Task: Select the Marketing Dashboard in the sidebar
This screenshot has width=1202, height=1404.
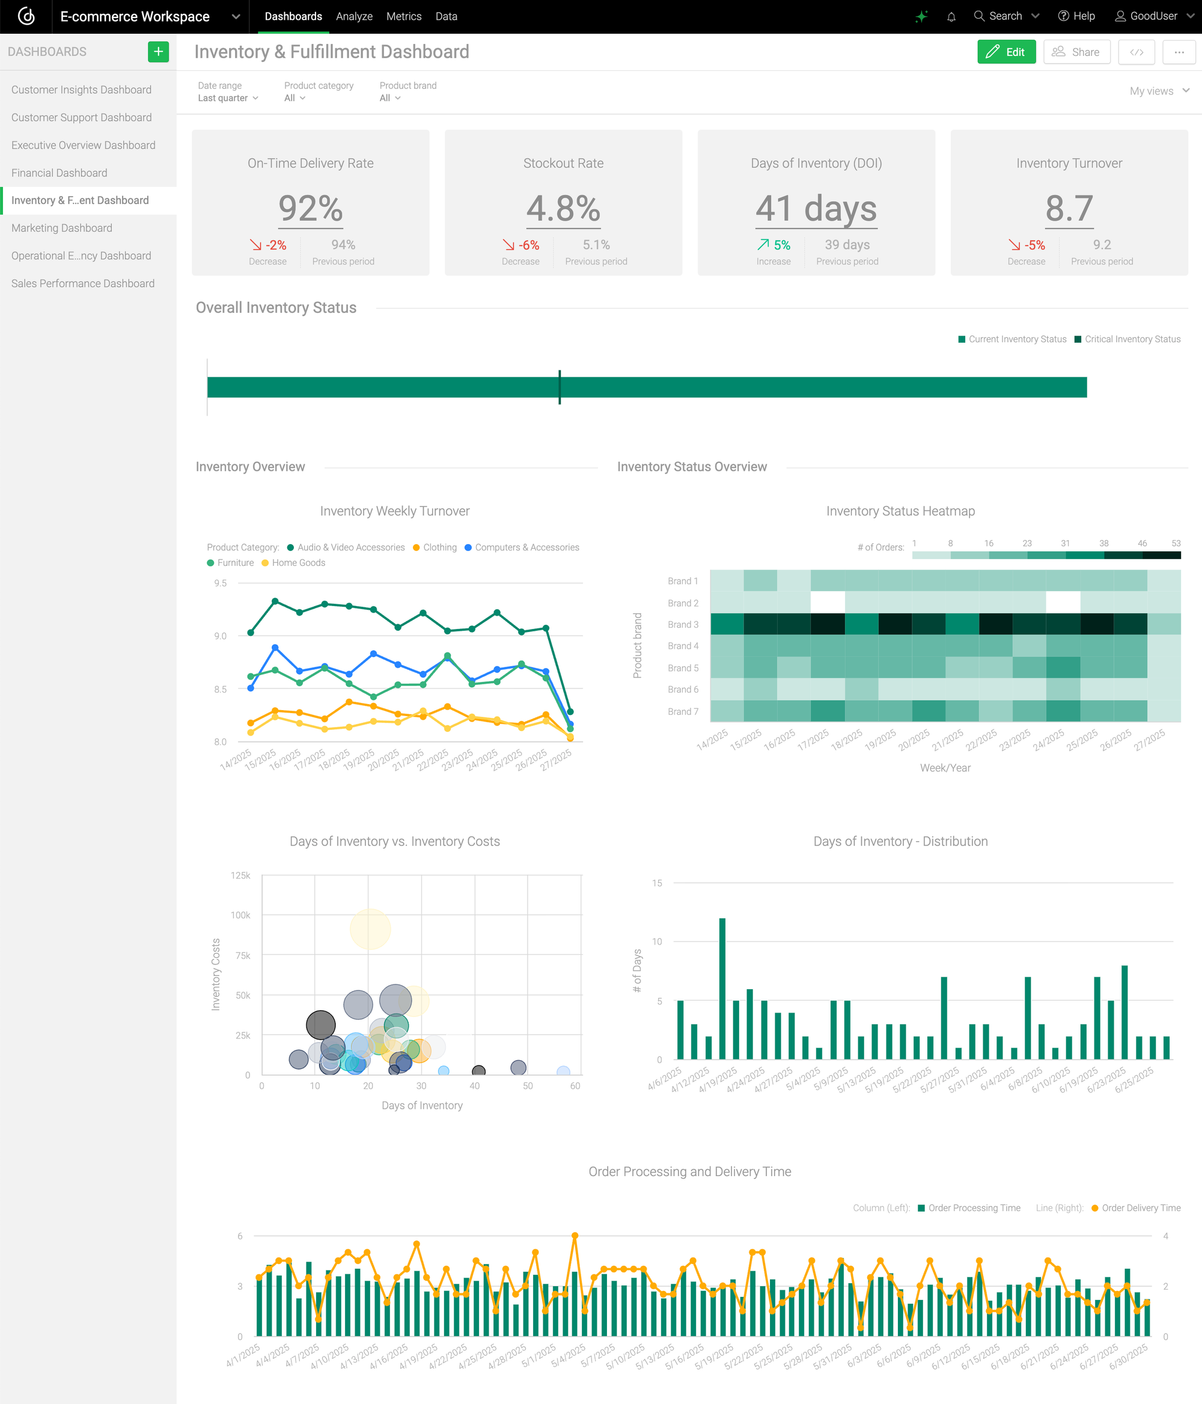Action: tap(62, 228)
